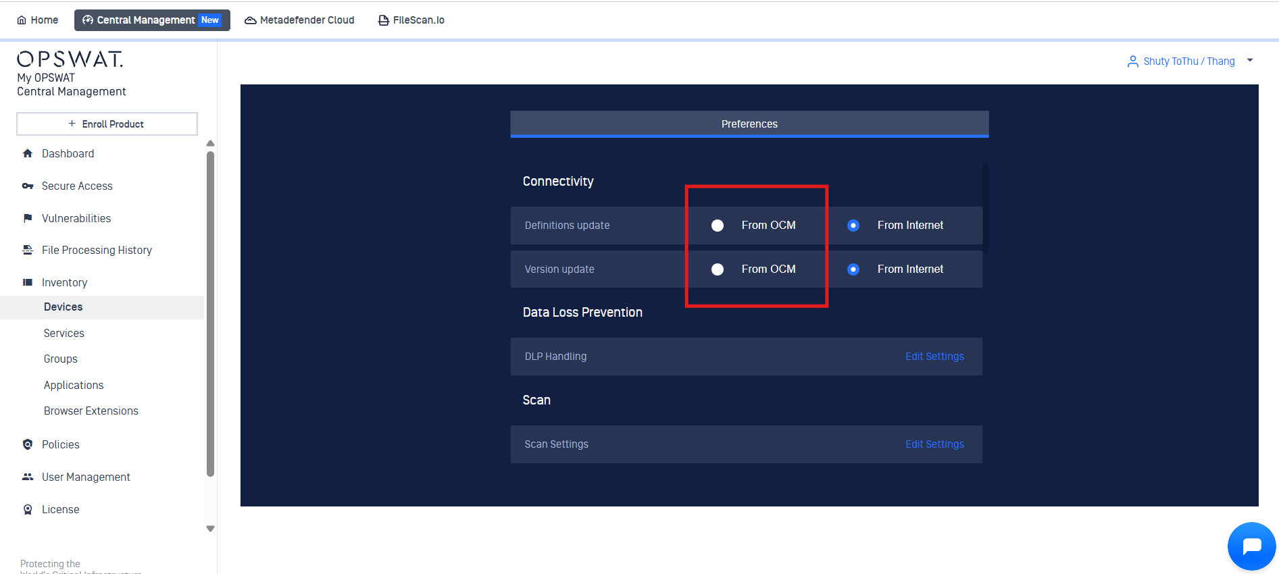
Task: Click the Enroll Product button
Action: coord(107,124)
